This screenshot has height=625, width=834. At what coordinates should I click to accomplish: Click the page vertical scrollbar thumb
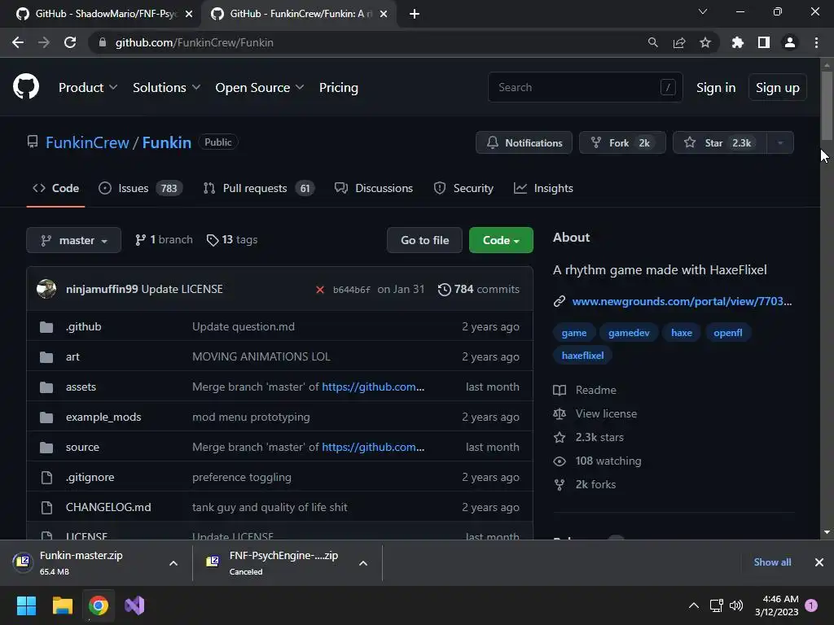pos(827,105)
